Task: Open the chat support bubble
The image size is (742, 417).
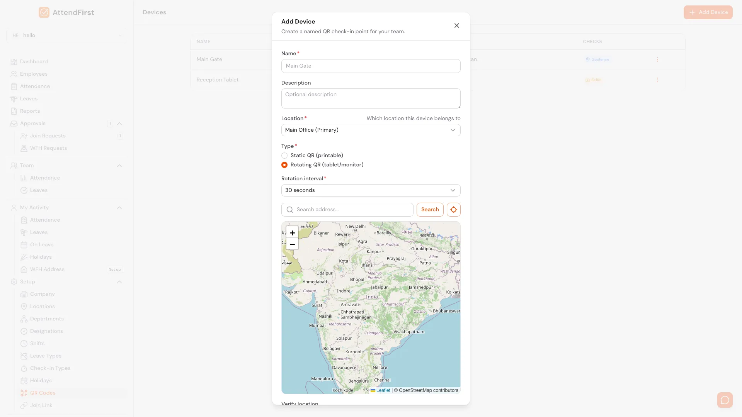Action: (725, 400)
